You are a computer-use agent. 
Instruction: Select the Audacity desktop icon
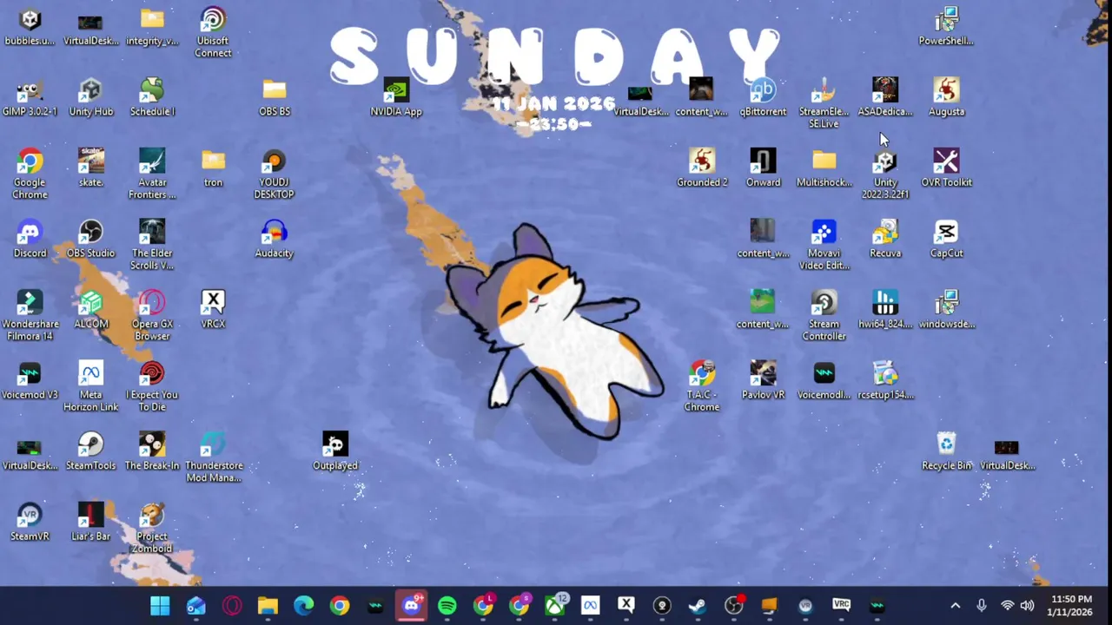point(275,239)
